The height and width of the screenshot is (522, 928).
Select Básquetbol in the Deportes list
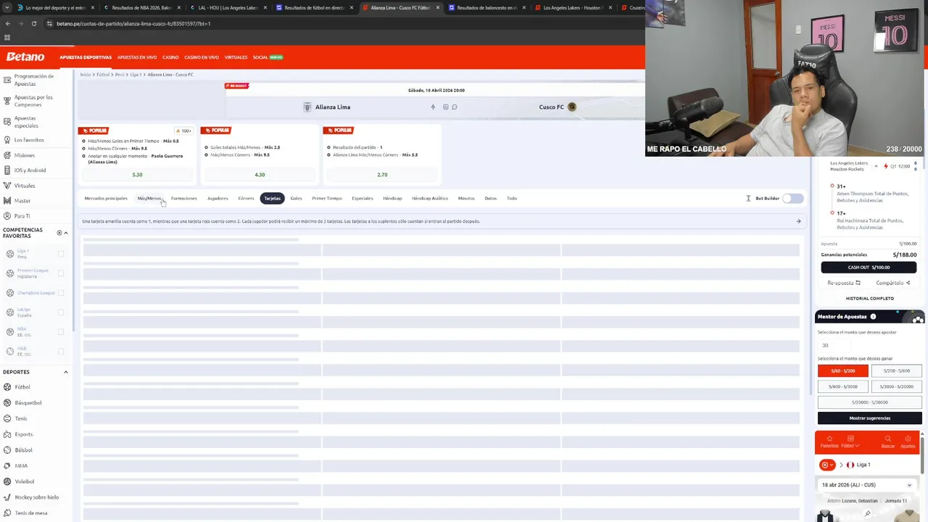(x=28, y=403)
